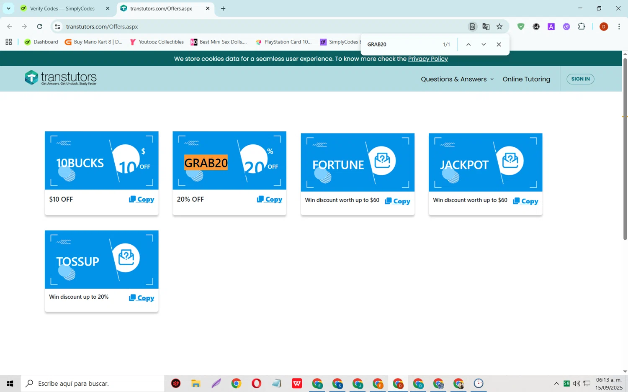Open the apps grid shortcut
Image resolution: width=628 pixels, height=392 pixels.
coord(8,42)
